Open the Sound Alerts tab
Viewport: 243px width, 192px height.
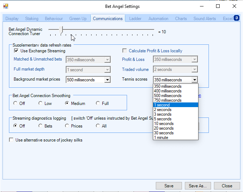[x=205, y=19]
